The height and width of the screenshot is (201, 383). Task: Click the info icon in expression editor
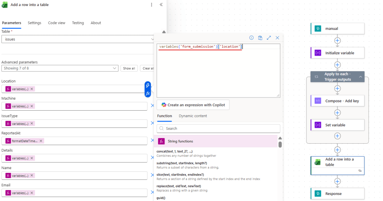(x=251, y=38)
